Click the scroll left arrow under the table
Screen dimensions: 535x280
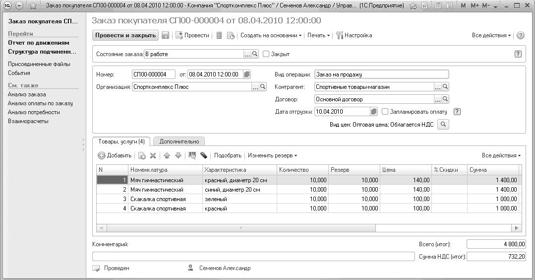pos(101,228)
